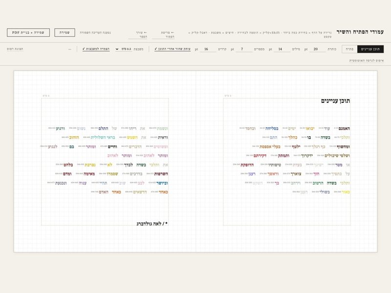Select the phrase 'ושלפי שיבולים'
This screenshot has height=293, width=391.
337,156
